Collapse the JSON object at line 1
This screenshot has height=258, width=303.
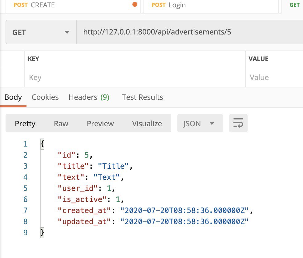coord(42,144)
